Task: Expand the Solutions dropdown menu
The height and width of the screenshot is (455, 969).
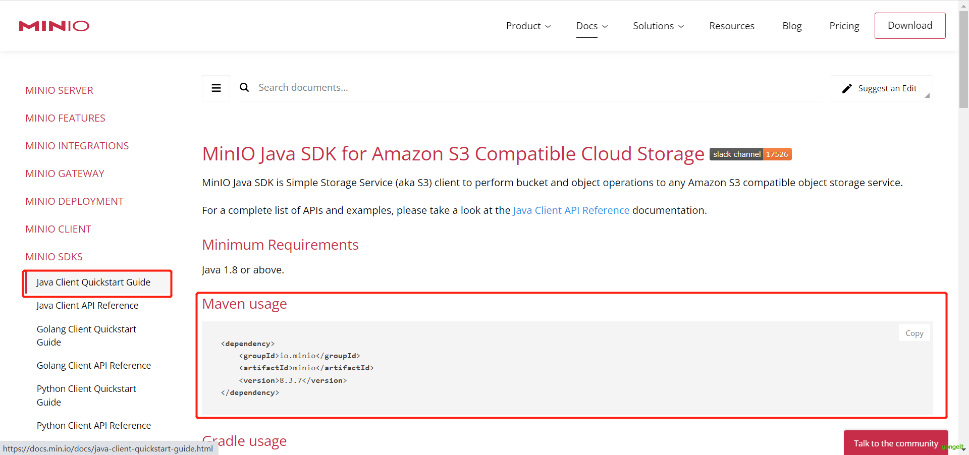Action: 658,26
